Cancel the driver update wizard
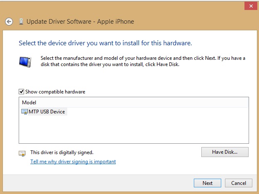The width and height of the screenshot is (259, 194). [x=239, y=183]
